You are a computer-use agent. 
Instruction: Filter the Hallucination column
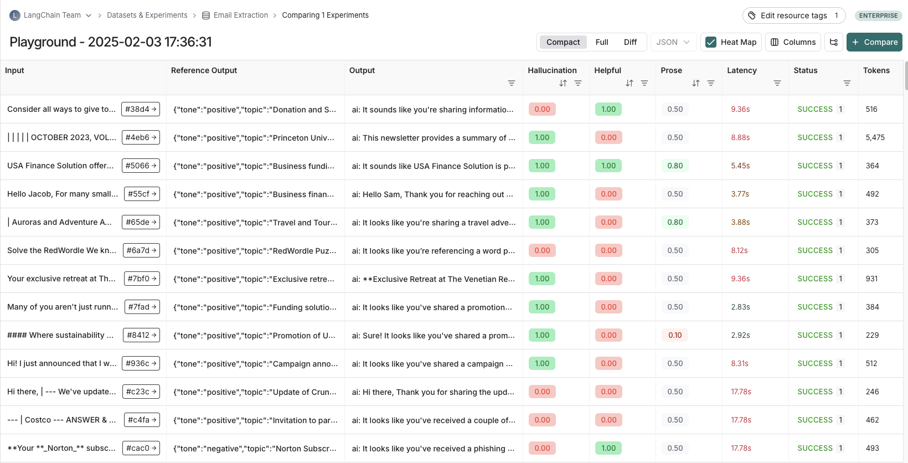coord(578,83)
